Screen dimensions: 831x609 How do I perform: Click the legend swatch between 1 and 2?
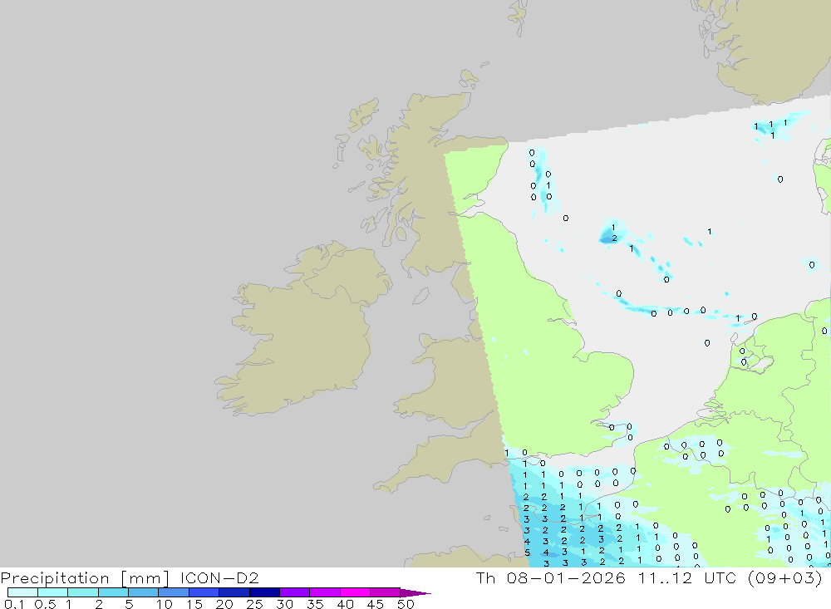[x=82, y=592]
